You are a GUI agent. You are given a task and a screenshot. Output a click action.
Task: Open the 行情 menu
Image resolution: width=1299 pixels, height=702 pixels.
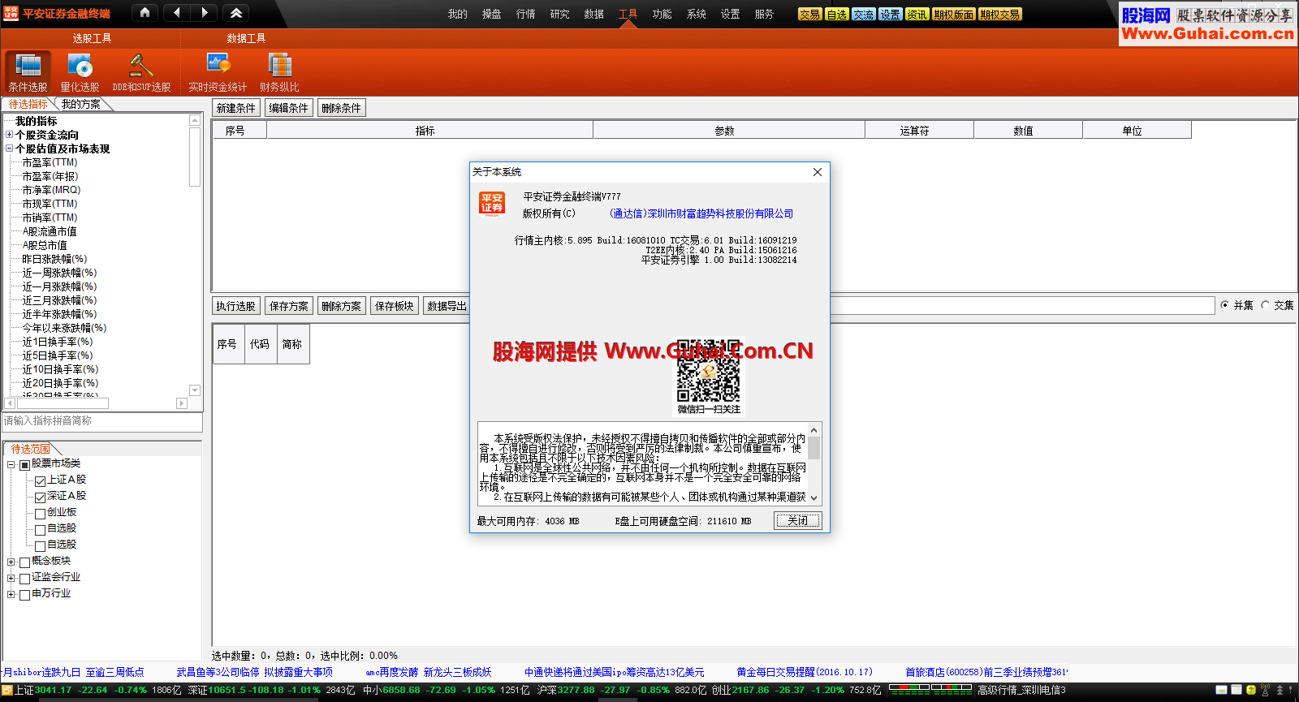tap(526, 14)
